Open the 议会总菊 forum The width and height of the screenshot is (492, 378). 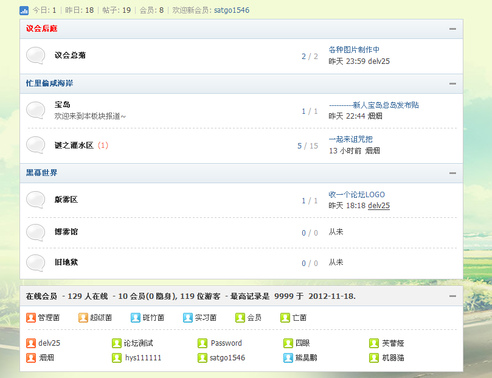pos(71,55)
